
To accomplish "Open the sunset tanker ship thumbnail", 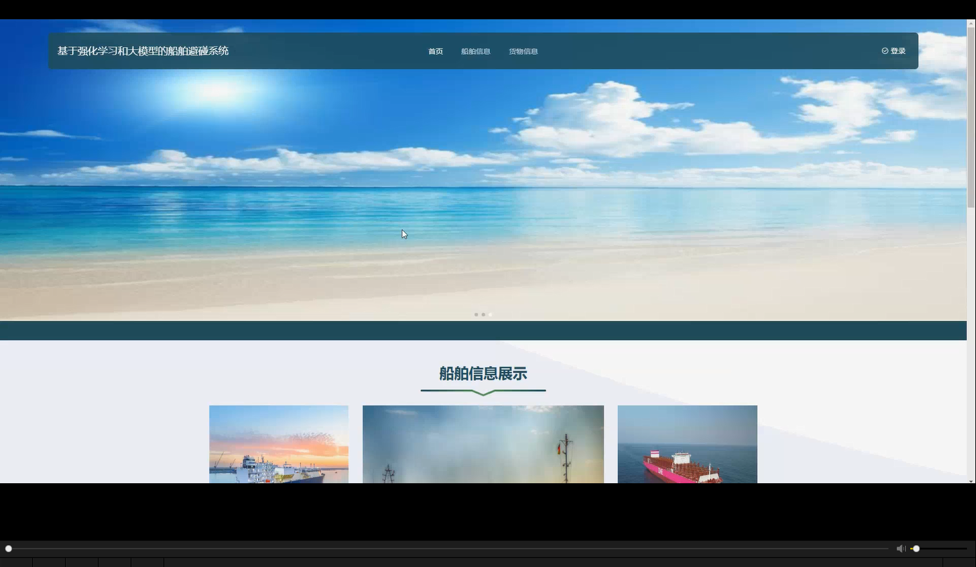I will (279, 444).
